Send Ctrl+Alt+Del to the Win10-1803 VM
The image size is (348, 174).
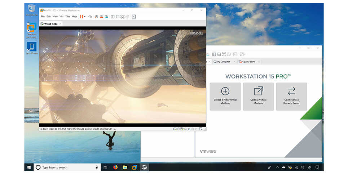pos(90,17)
